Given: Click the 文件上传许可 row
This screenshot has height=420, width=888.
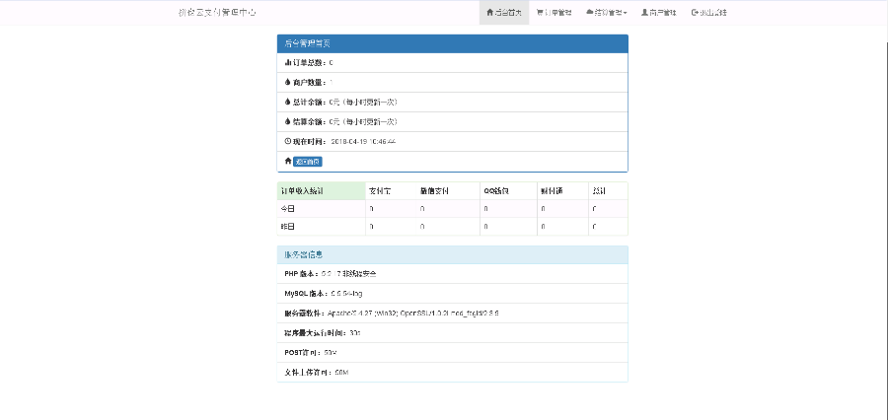Looking at the screenshot, I should [x=453, y=373].
